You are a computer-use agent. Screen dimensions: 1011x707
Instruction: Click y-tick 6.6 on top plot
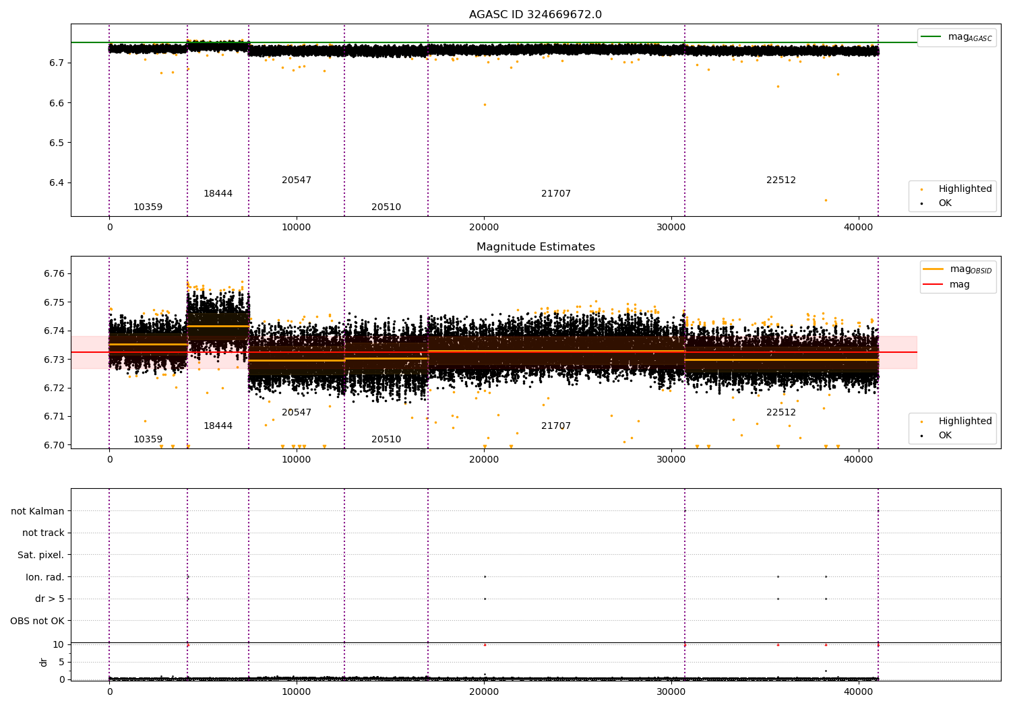[x=57, y=103]
